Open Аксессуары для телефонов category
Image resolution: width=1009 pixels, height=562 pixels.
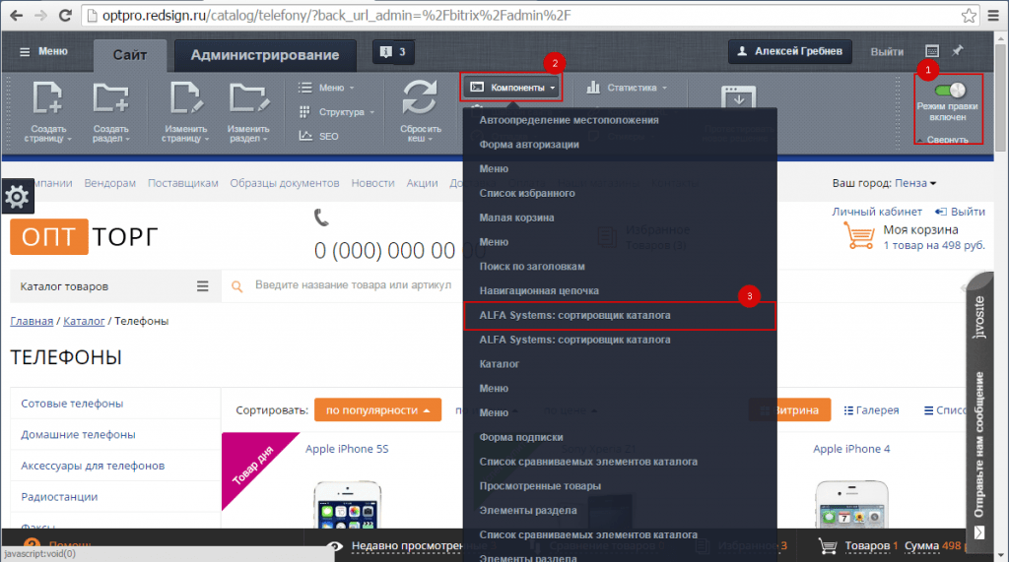93,466
